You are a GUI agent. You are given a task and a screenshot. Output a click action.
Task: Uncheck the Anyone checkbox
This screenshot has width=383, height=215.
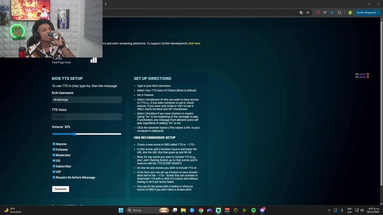[54, 144]
